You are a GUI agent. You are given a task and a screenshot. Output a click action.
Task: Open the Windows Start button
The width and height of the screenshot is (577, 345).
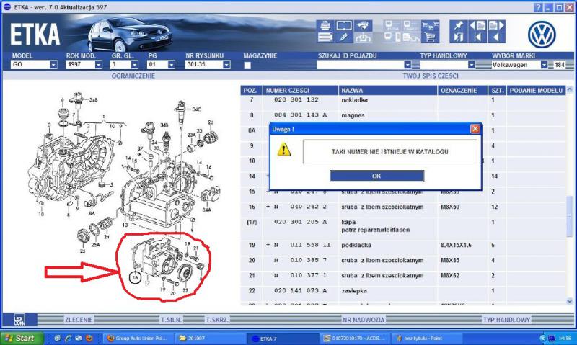click(x=22, y=338)
